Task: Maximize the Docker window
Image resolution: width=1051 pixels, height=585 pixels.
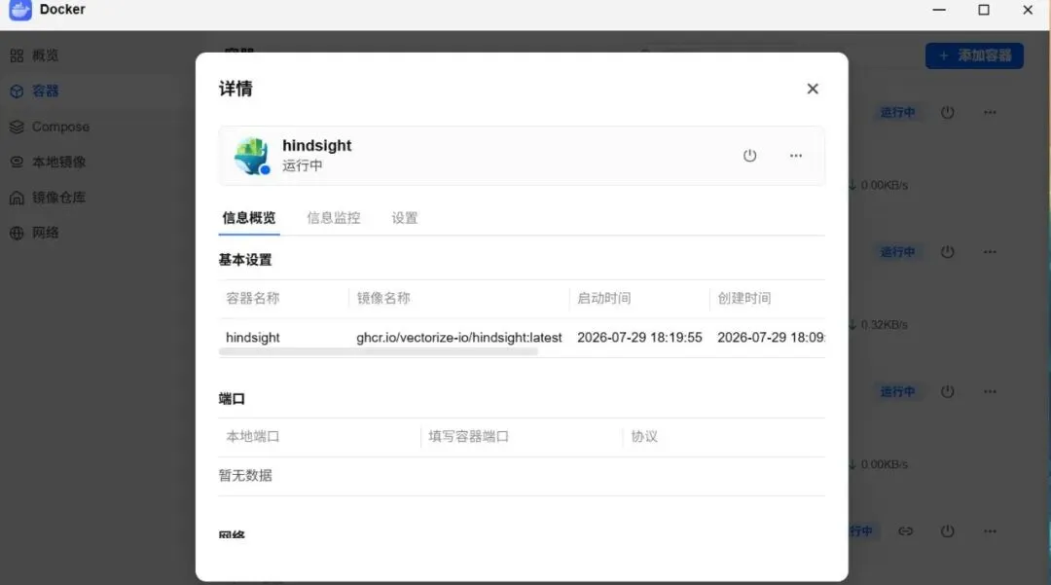Action: point(983,10)
